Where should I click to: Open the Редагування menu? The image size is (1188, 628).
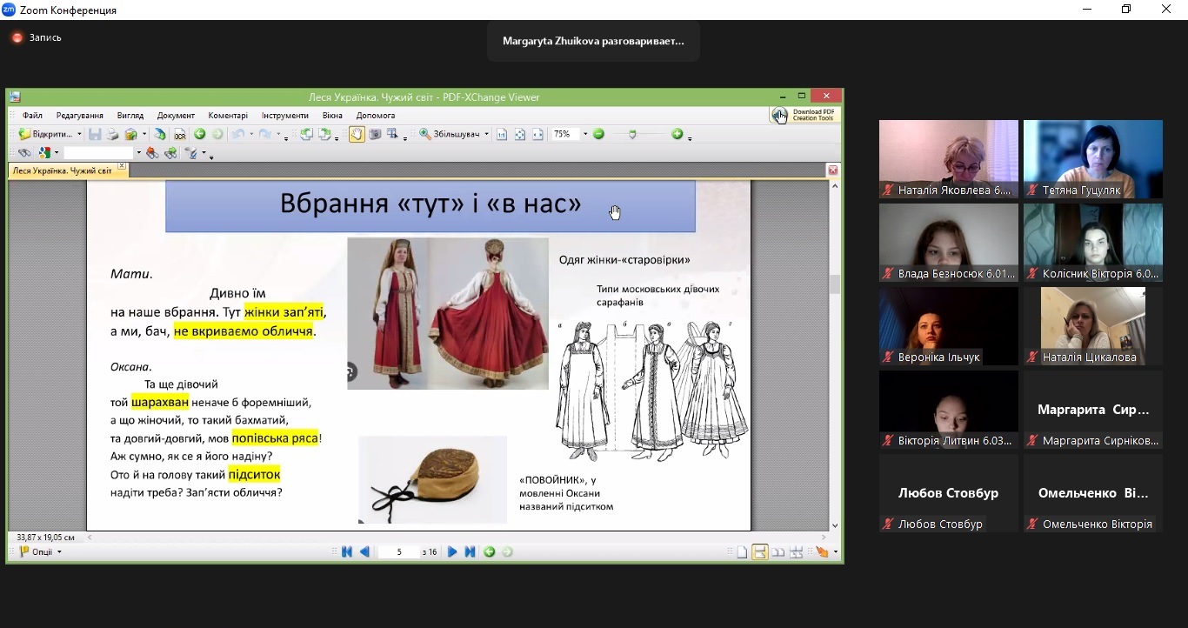pyautogui.click(x=80, y=115)
